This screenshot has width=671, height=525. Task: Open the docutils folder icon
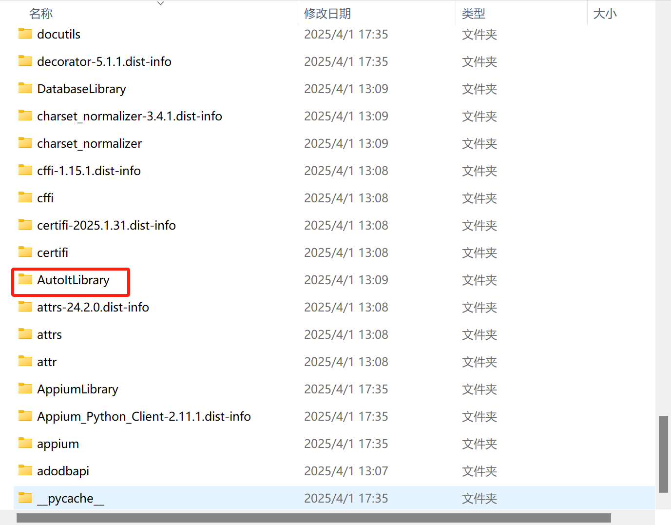click(25, 34)
